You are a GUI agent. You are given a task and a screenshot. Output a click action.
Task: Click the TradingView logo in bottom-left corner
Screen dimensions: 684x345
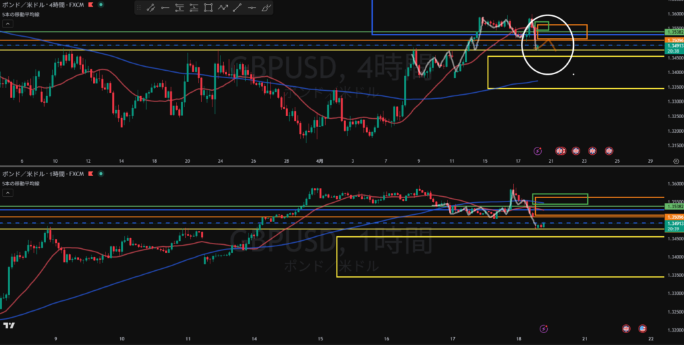(x=9, y=326)
